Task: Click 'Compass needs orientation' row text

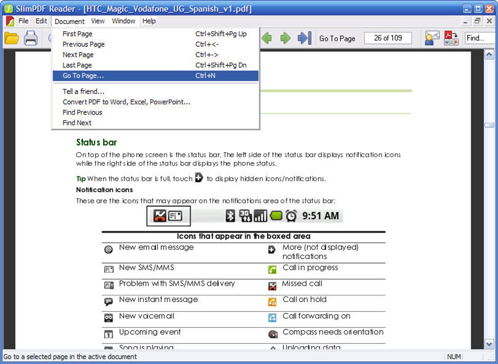Action: coord(333,332)
